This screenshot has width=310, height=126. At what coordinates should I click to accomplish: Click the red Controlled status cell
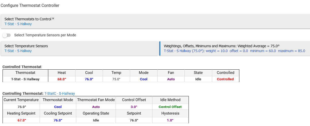225,79
